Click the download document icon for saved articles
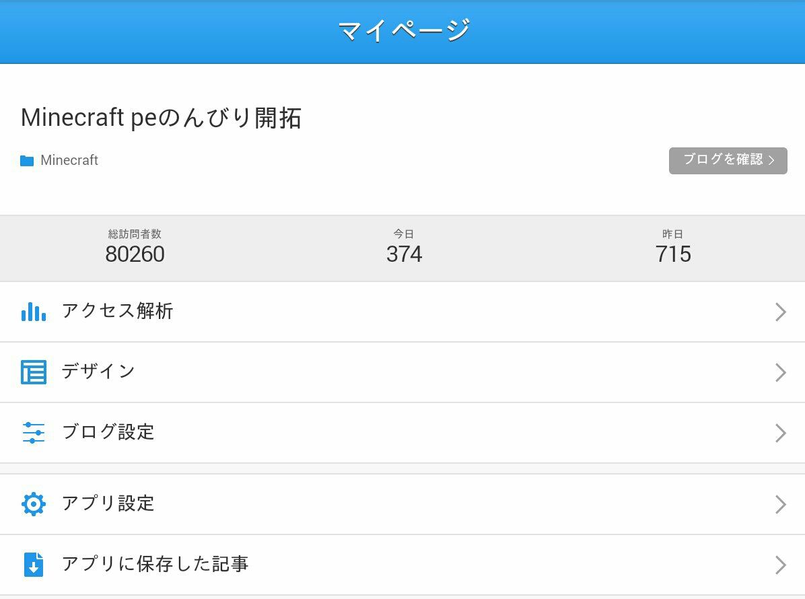This screenshot has width=805, height=599. click(34, 565)
